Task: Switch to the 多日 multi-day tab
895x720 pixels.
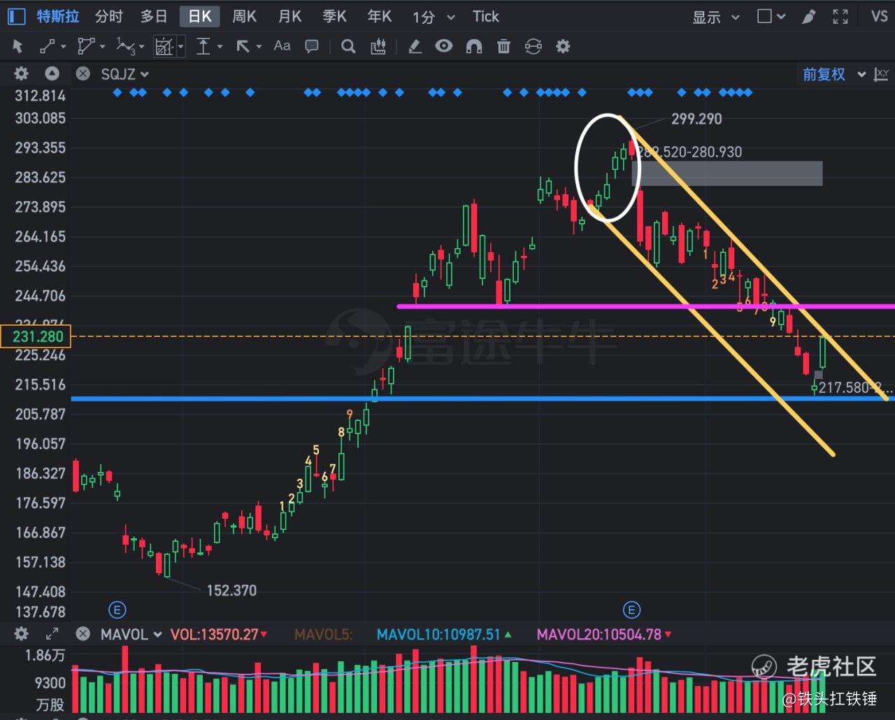Action: pos(154,16)
